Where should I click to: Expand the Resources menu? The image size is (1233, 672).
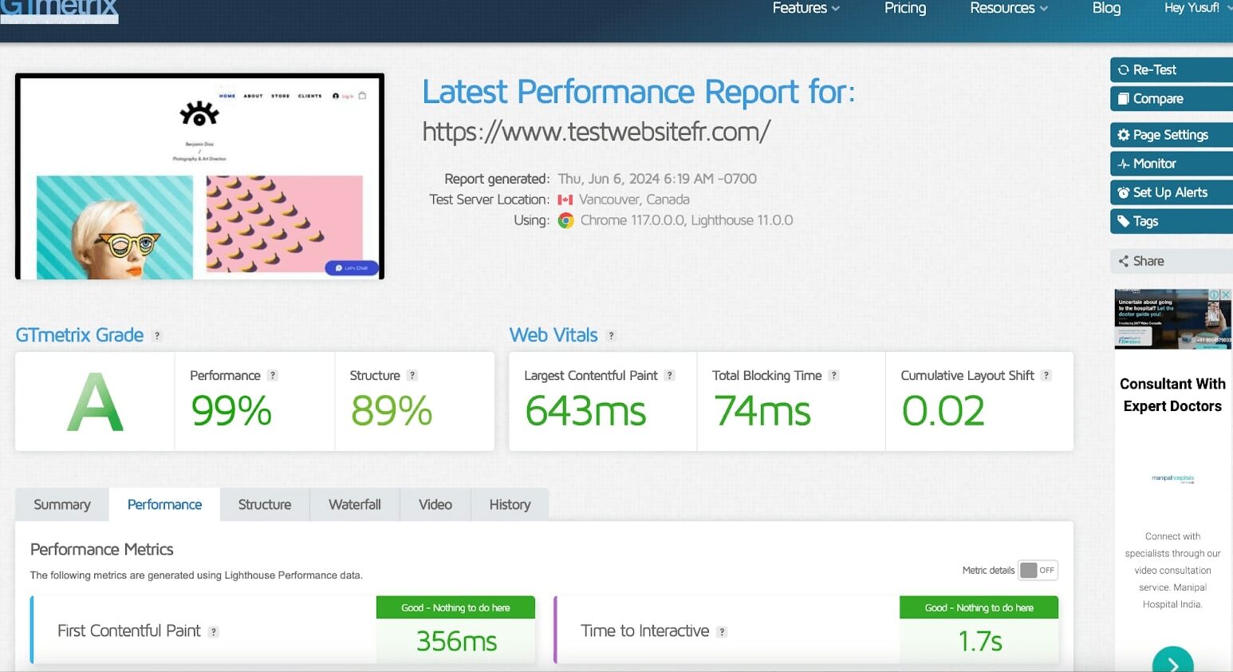pos(1009,8)
